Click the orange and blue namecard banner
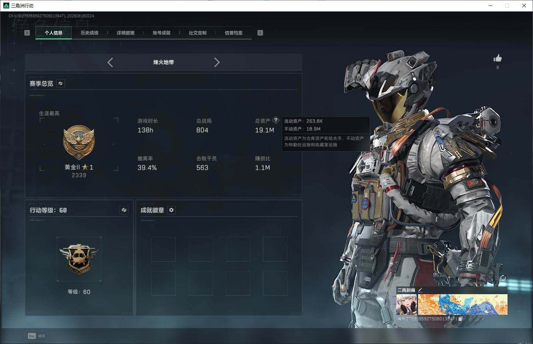 463,305
